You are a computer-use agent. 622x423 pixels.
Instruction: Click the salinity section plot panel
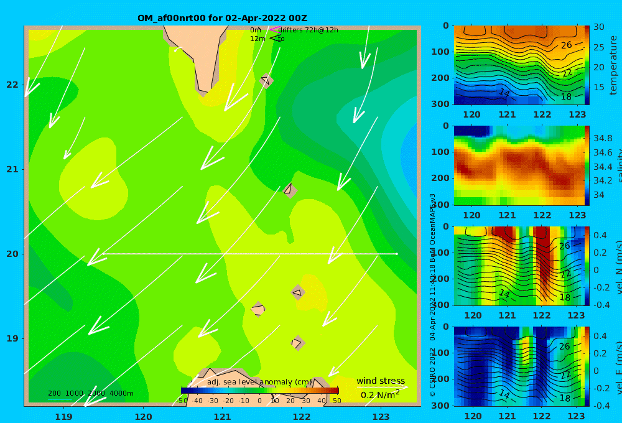[519, 165]
